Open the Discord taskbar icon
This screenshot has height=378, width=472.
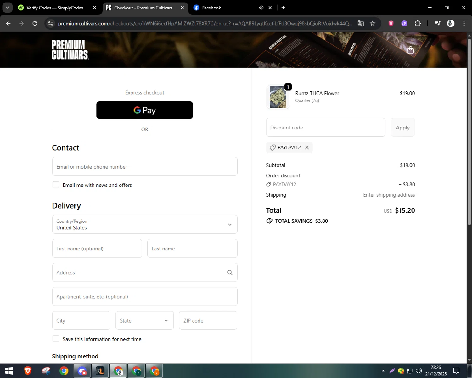[82, 371]
